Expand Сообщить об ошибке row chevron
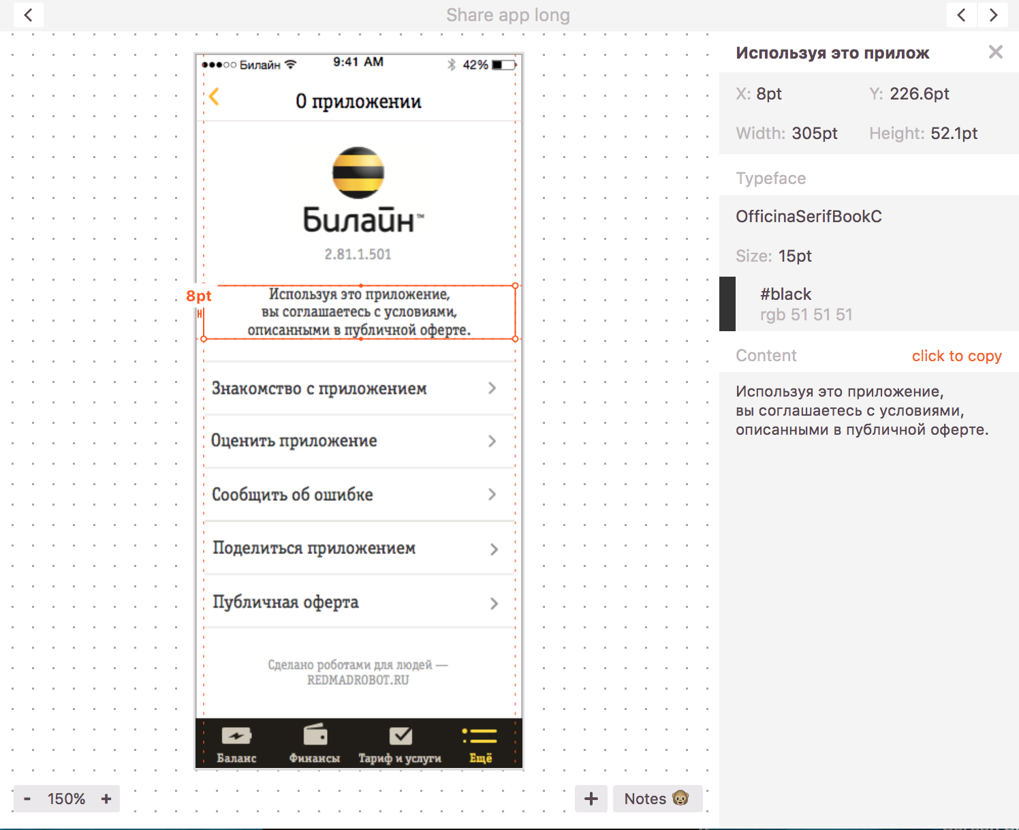The width and height of the screenshot is (1019, 830). click(492, 494)
